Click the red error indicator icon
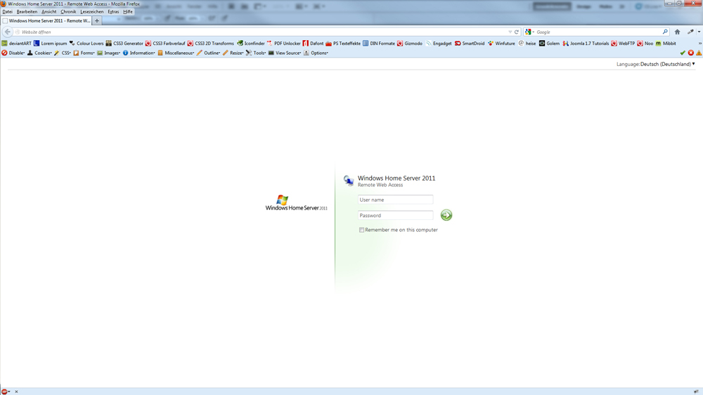This screenshot has width=703, height=395. pyautogui.click(x=691, y=53)
